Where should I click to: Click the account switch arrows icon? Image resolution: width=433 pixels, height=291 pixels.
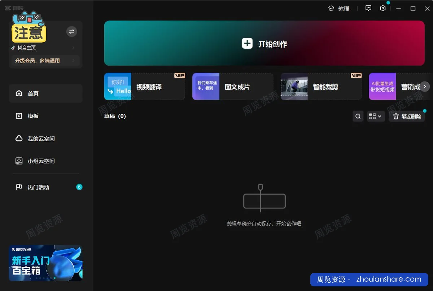71,31
